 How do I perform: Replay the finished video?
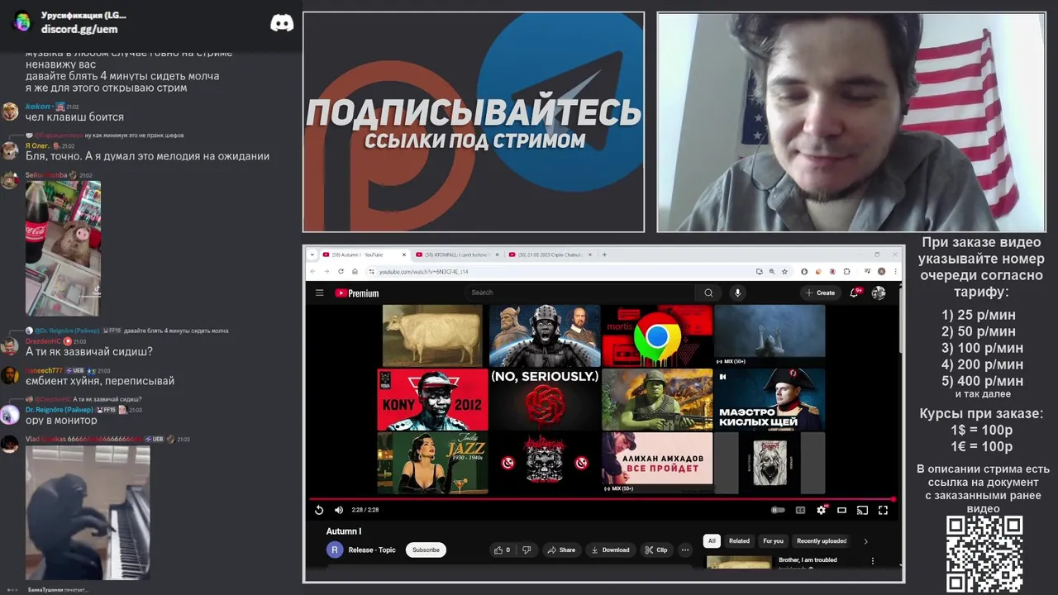(x=319, y=510)
